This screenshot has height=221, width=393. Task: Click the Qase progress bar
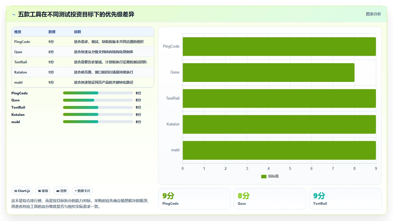point(98,100)
